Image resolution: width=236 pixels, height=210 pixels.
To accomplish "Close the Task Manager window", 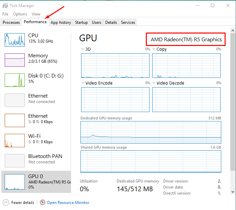I will pos(228,6).
